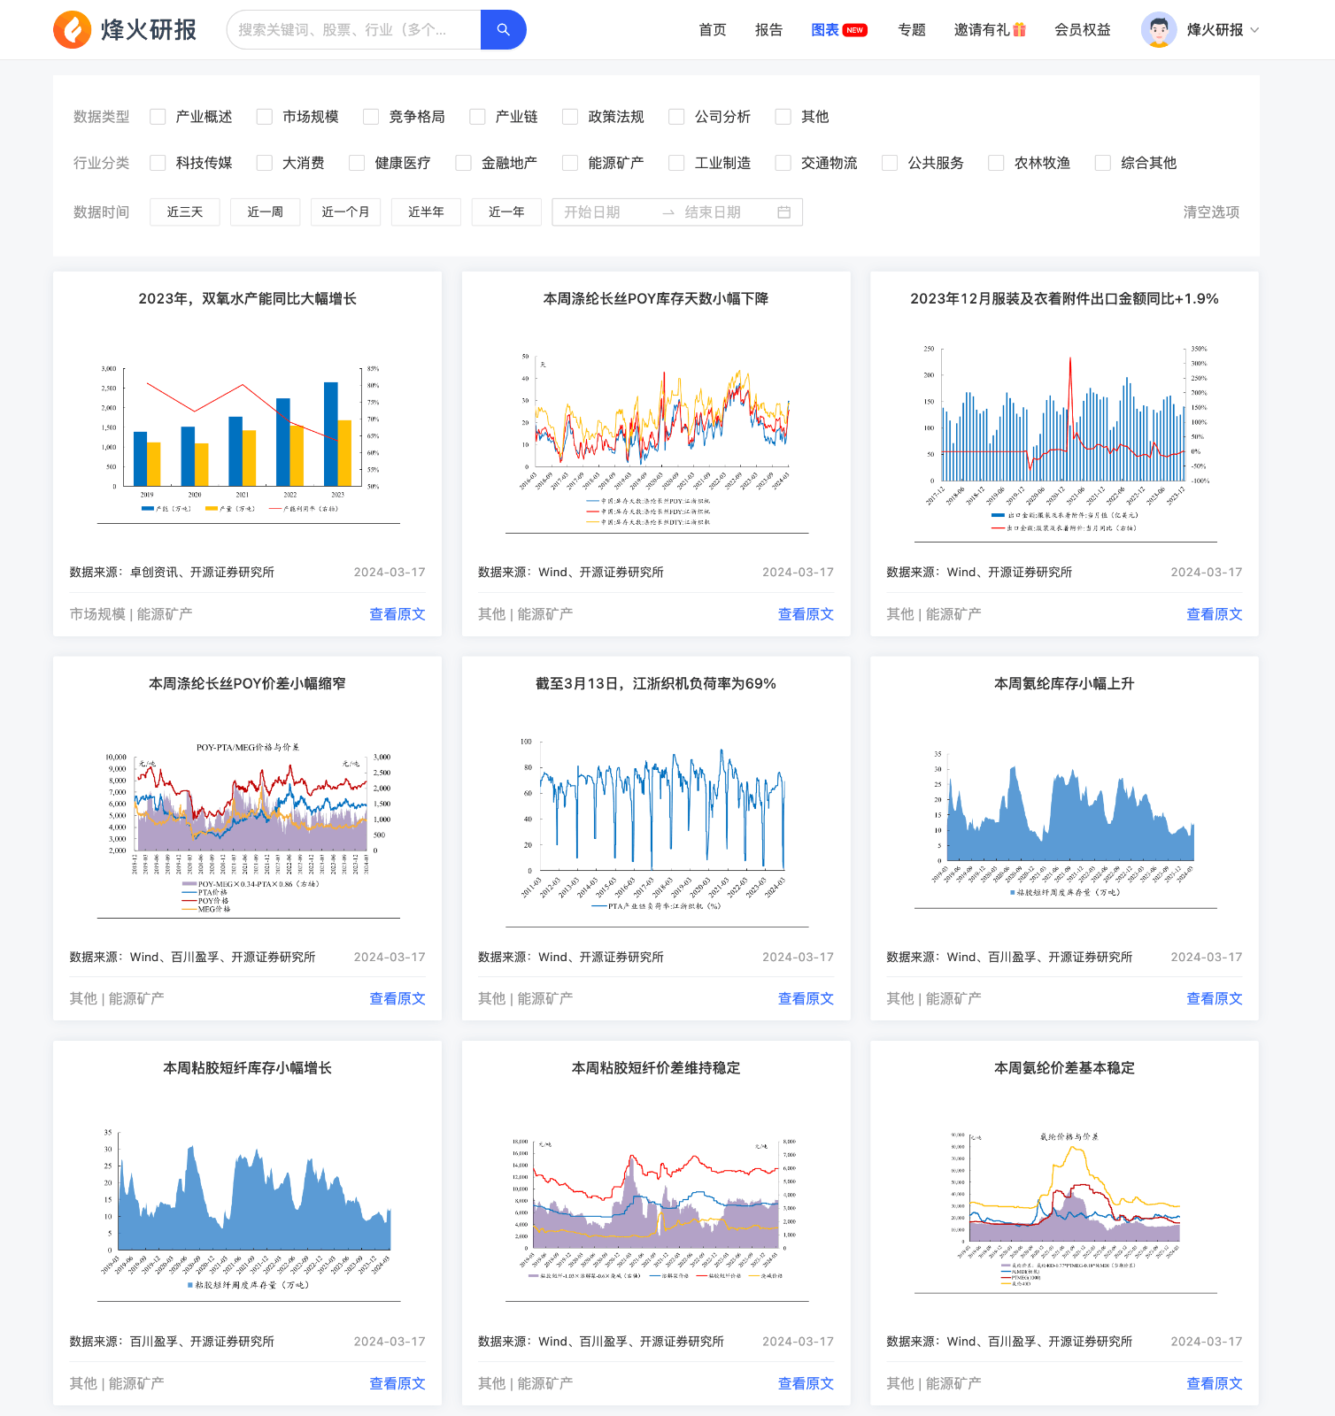1335x1416 pixels.
Task: Check the 产业概述 data type checkbox
Action: click(158, 117)
